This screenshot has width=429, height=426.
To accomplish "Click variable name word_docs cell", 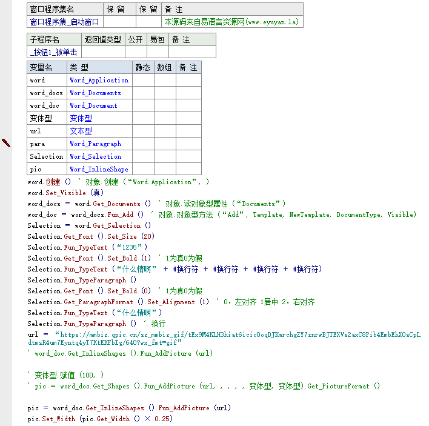I will (47, 93).
